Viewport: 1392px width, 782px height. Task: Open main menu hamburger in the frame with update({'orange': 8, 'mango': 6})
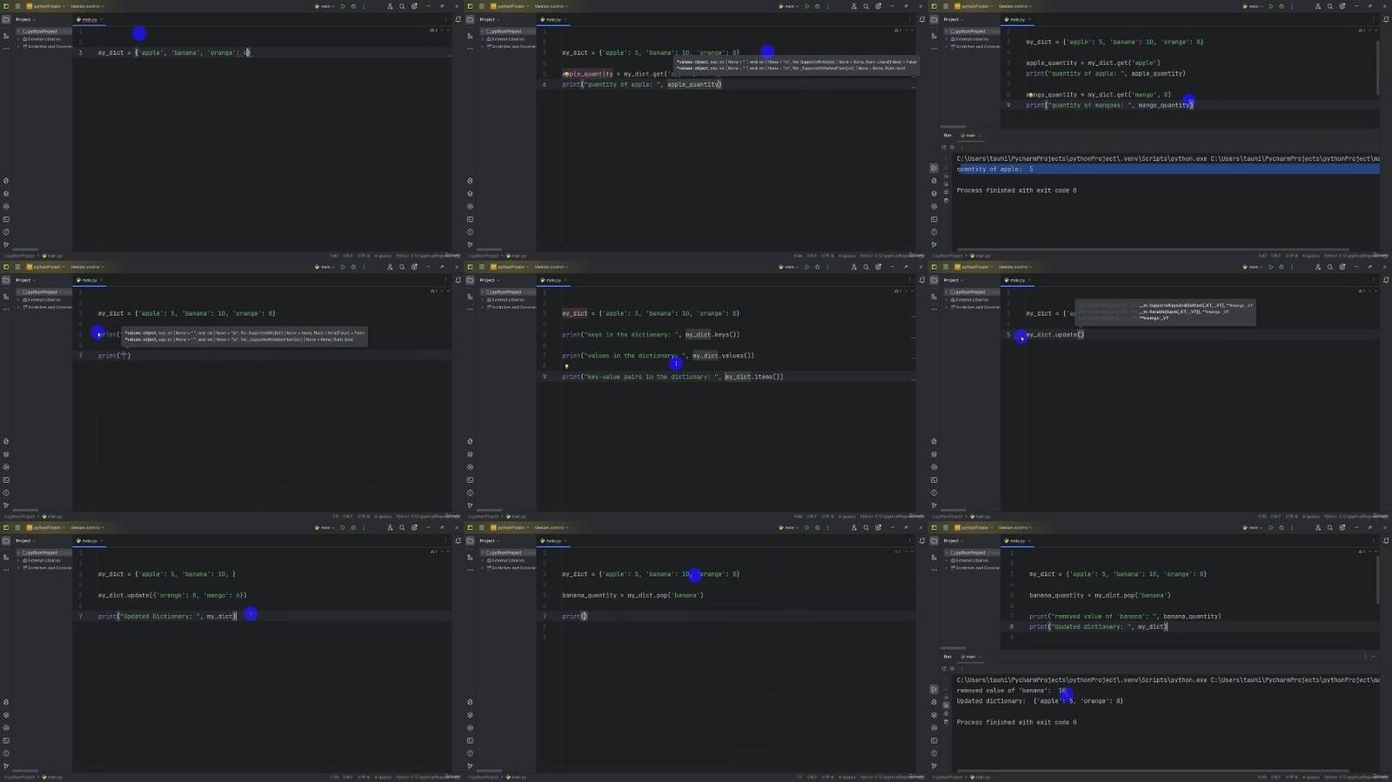click(x=17, y=527)
